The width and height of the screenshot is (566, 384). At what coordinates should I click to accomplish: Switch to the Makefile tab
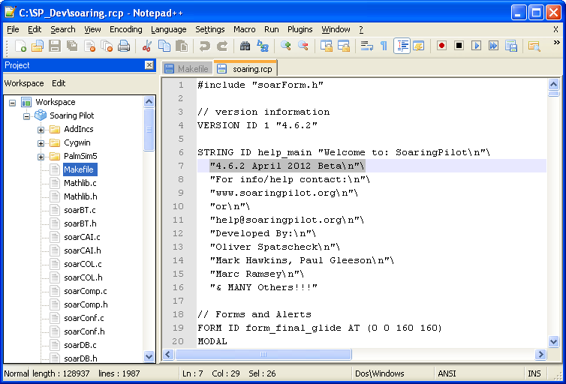tap(187, 68)
